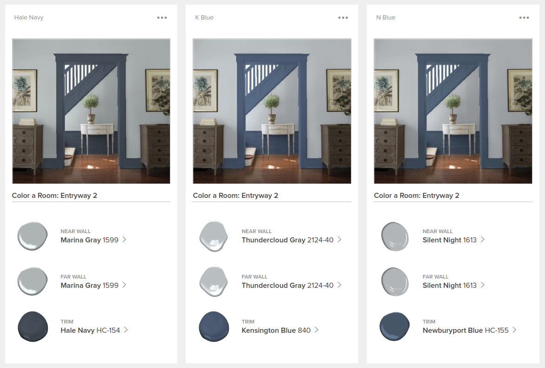The width and height of the screenshot is (545, 368).
Task: Expand the Marina Gray 1599 near wall chevron
Action: coord(124,240)
